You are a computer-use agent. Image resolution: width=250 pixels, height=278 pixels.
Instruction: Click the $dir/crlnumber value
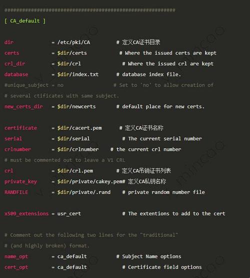(78, 149)
